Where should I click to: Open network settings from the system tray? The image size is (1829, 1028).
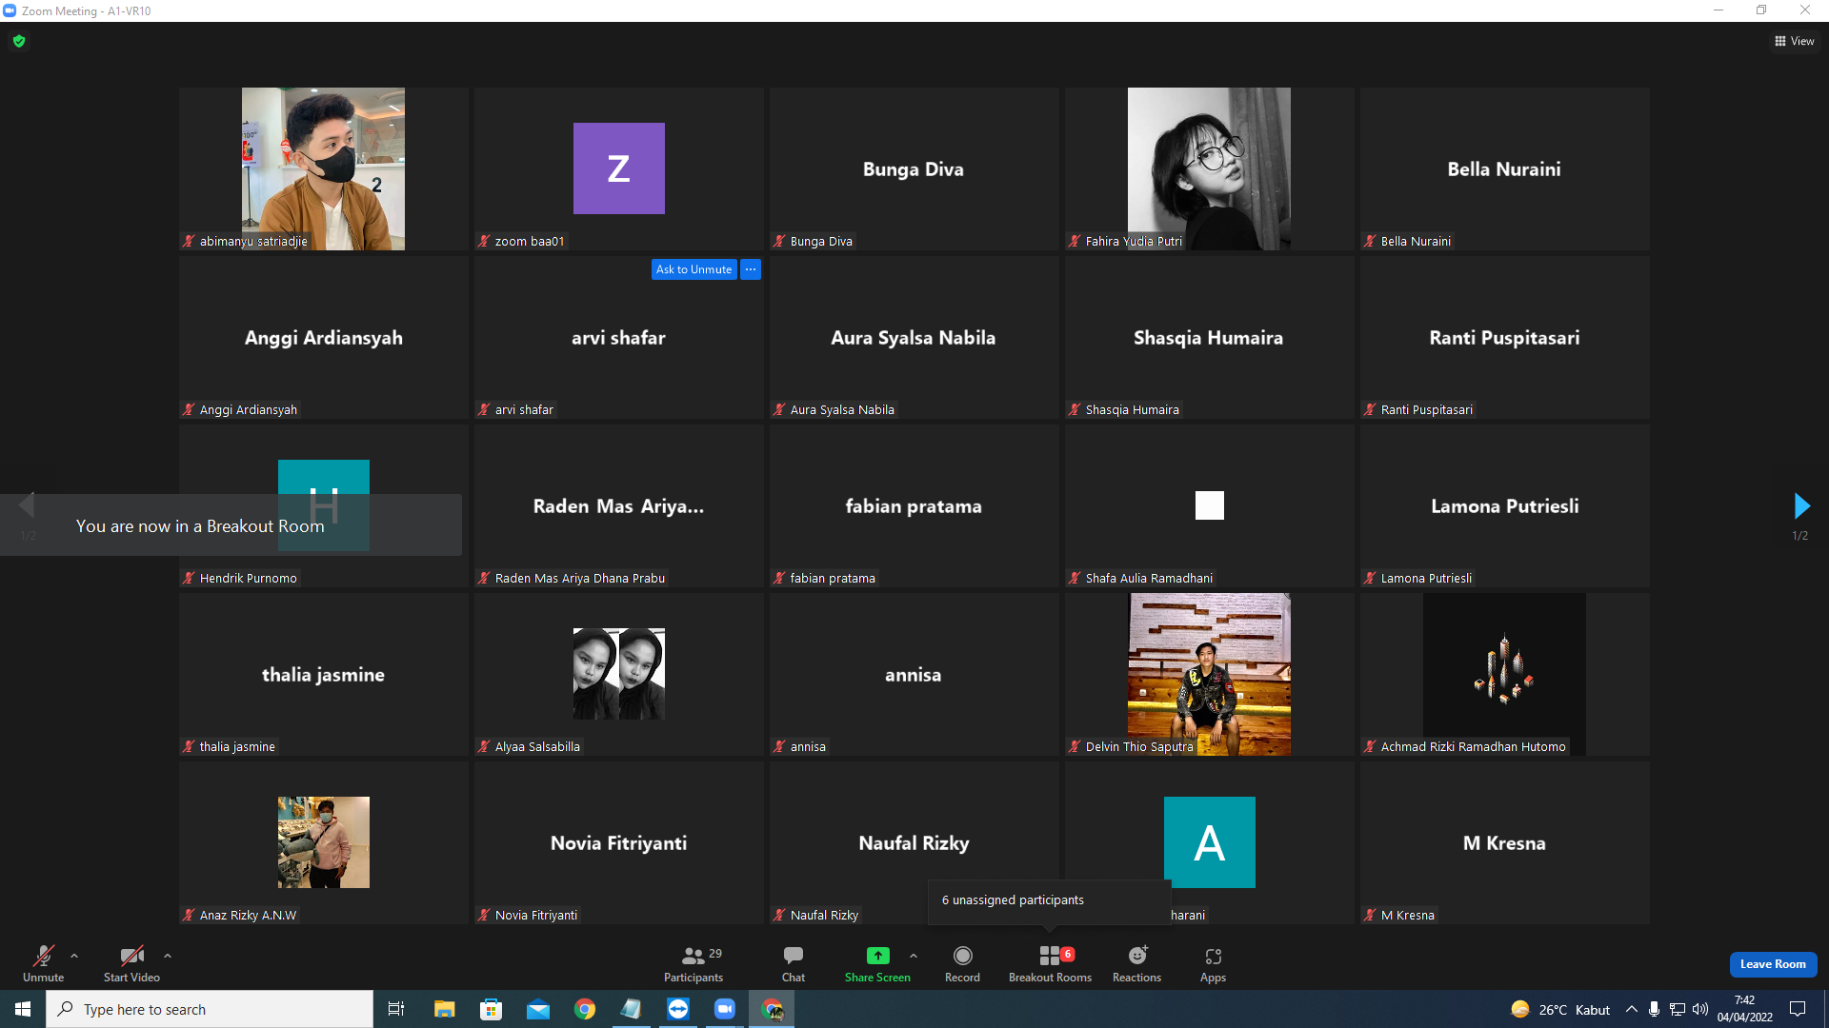point(1678,1009)
